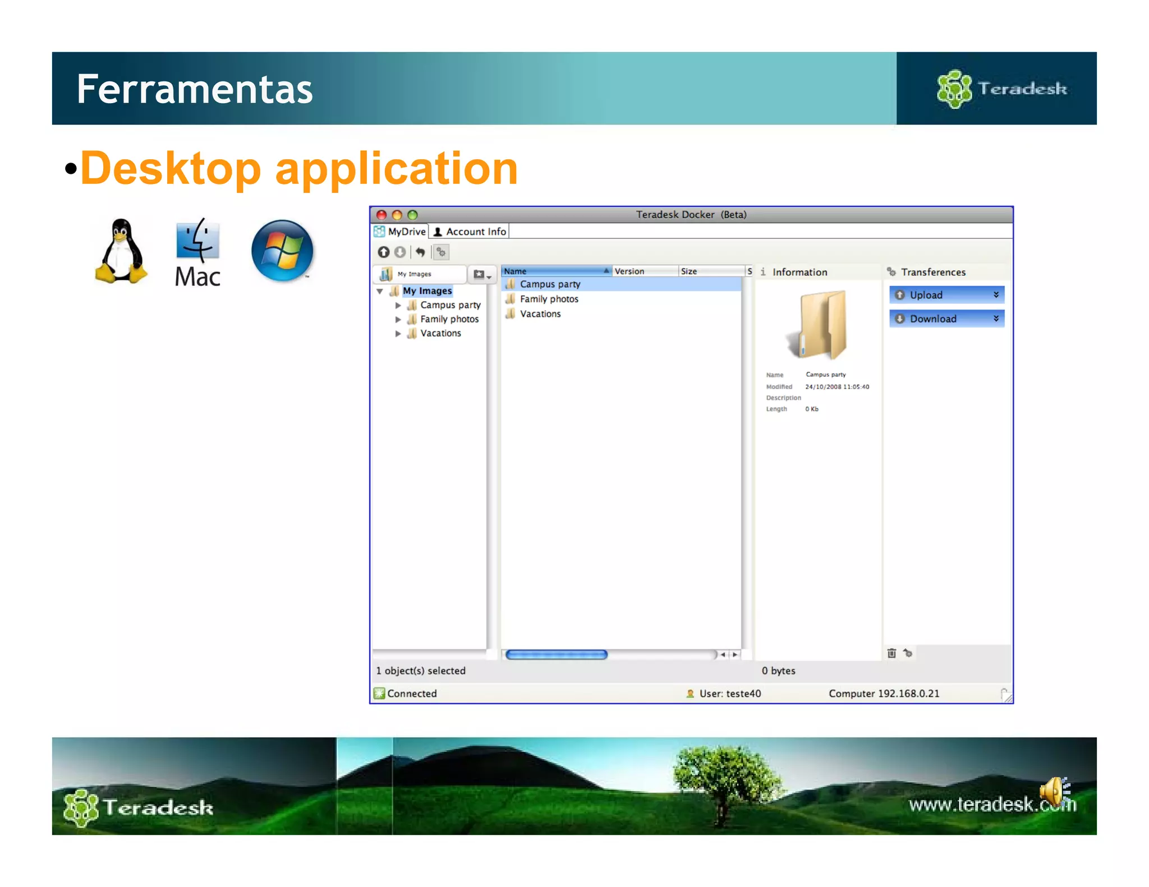Click the Connected status icon

click(x=379, y=694)
